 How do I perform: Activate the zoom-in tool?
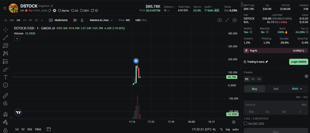tap(5, 104)
